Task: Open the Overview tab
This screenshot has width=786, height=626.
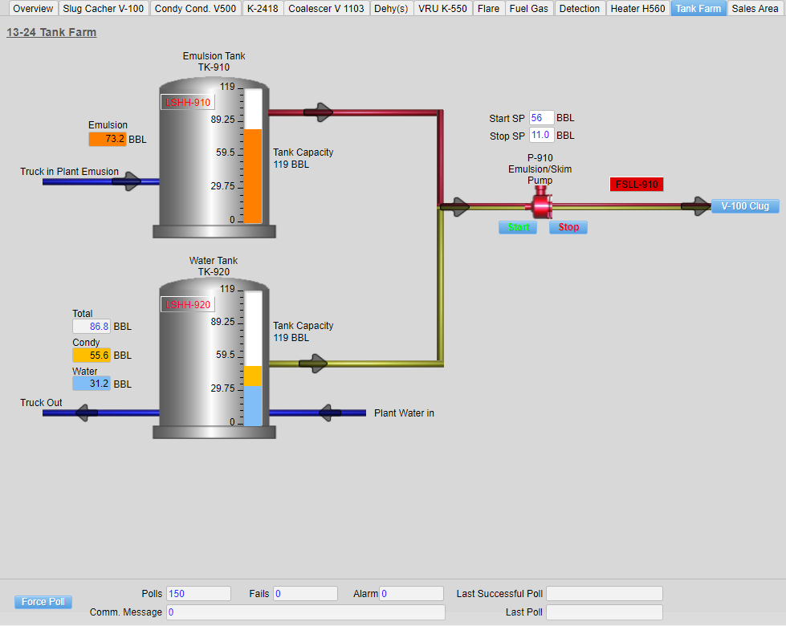Action: pyautogui.click(x=33, y=9)
